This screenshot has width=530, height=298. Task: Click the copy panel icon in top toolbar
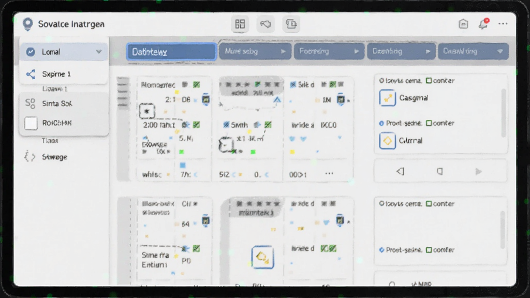291,24
